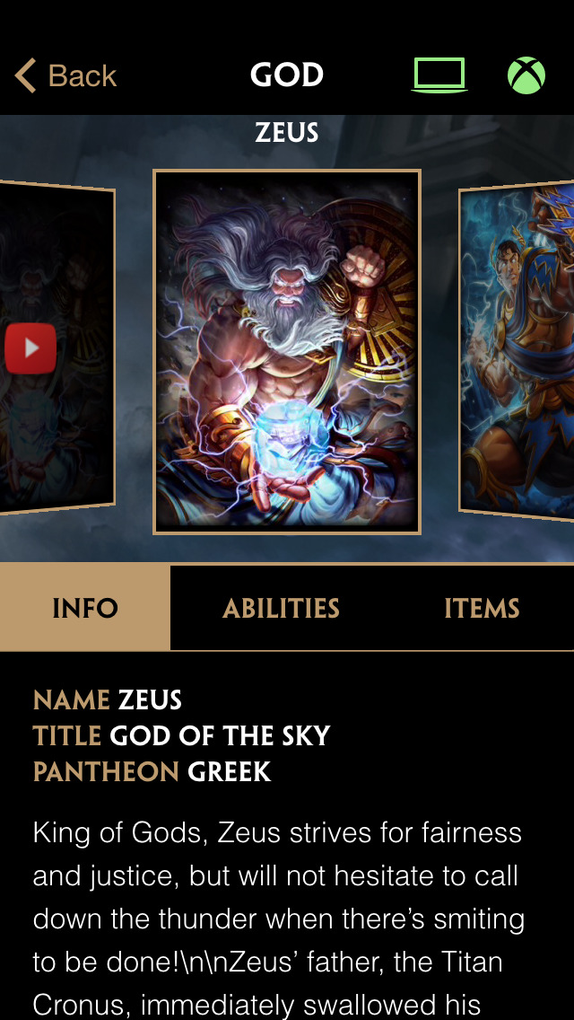This screenshot has width=574, height=1020.
Task: Select the darkened skin card on left
Action: click(x=57, y=348)
